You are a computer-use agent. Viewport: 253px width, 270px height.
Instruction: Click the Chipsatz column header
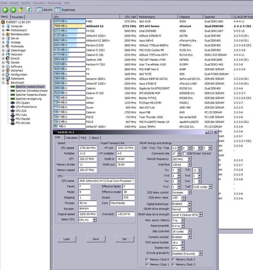tap(190, 17)
